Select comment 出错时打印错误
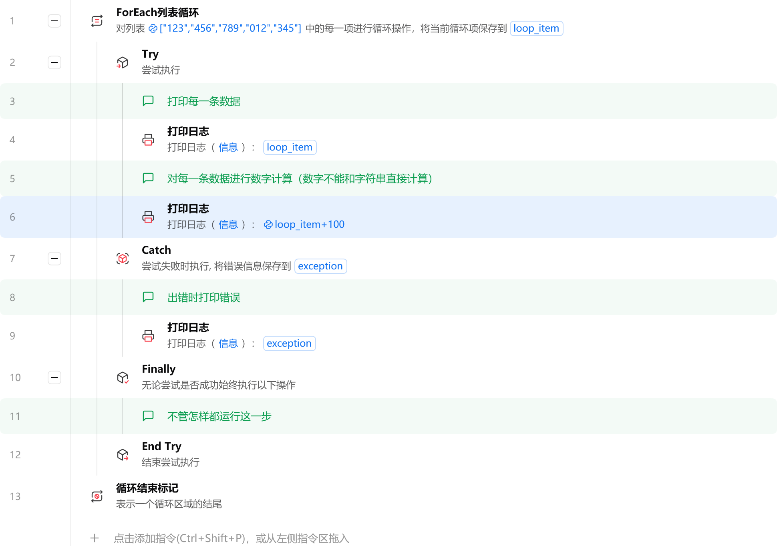777x546 pixels. click(x=204, y=297)
